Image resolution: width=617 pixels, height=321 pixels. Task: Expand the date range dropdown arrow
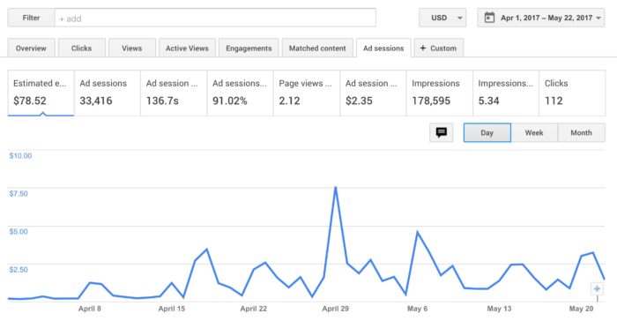pyautogui.click(x=598, y=19)
